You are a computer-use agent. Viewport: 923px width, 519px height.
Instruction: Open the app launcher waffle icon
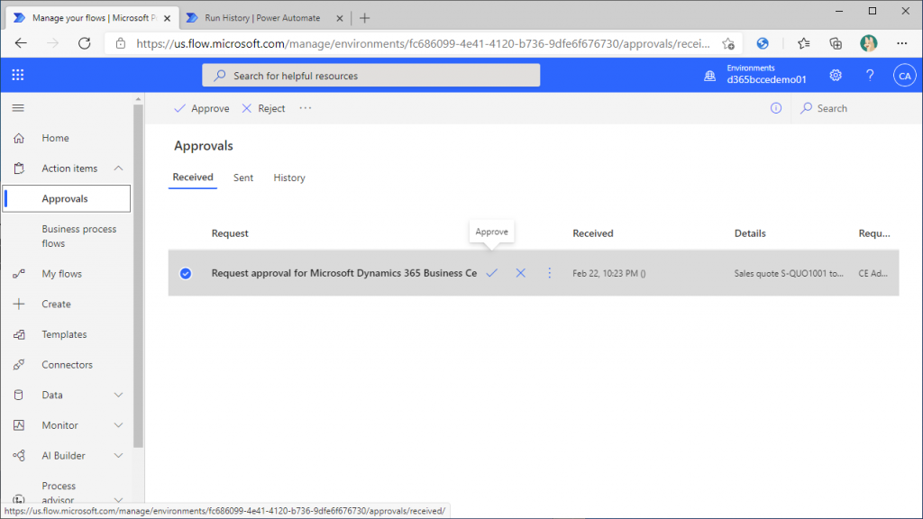[x=18, y=75]
